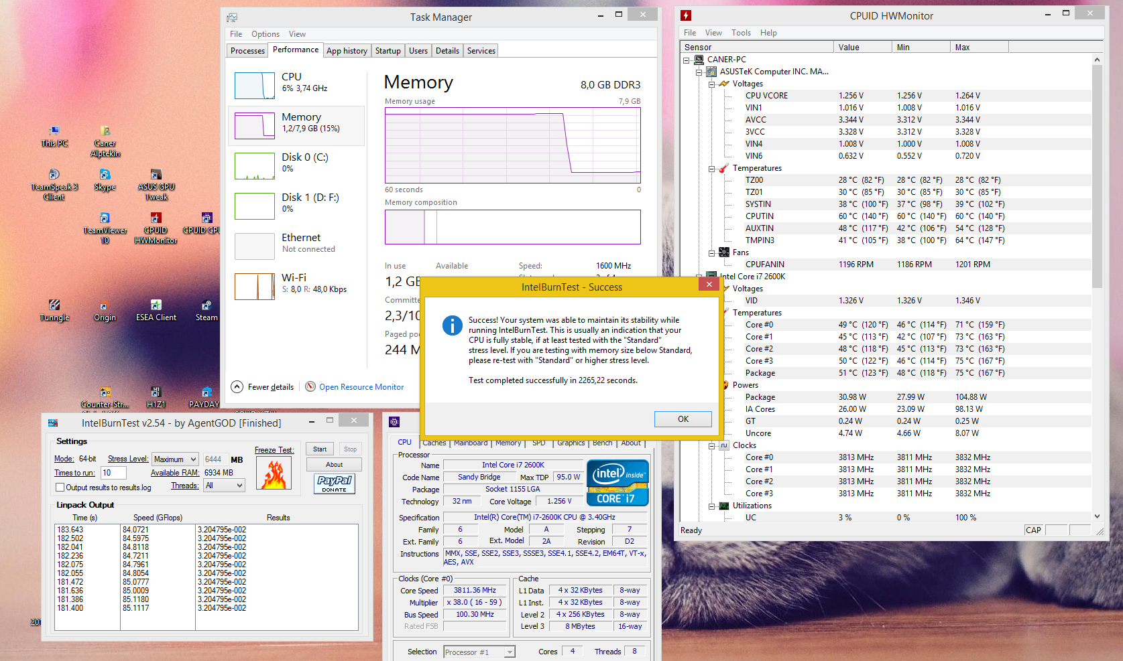Close the IntelBurnTest Success dialog

709,284
